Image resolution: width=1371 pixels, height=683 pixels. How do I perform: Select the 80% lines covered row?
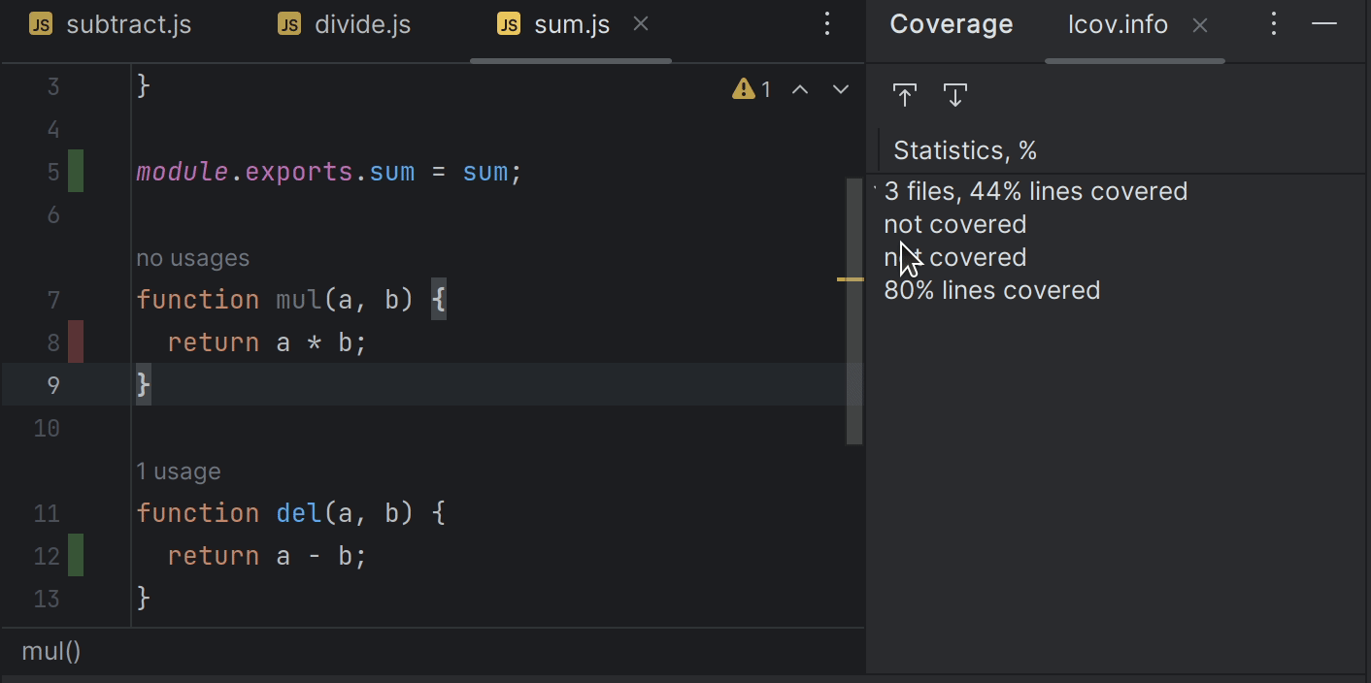[x=991, y=290]
